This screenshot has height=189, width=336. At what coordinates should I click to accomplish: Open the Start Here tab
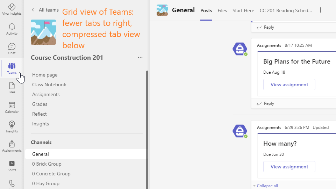(x=243, y=10)
